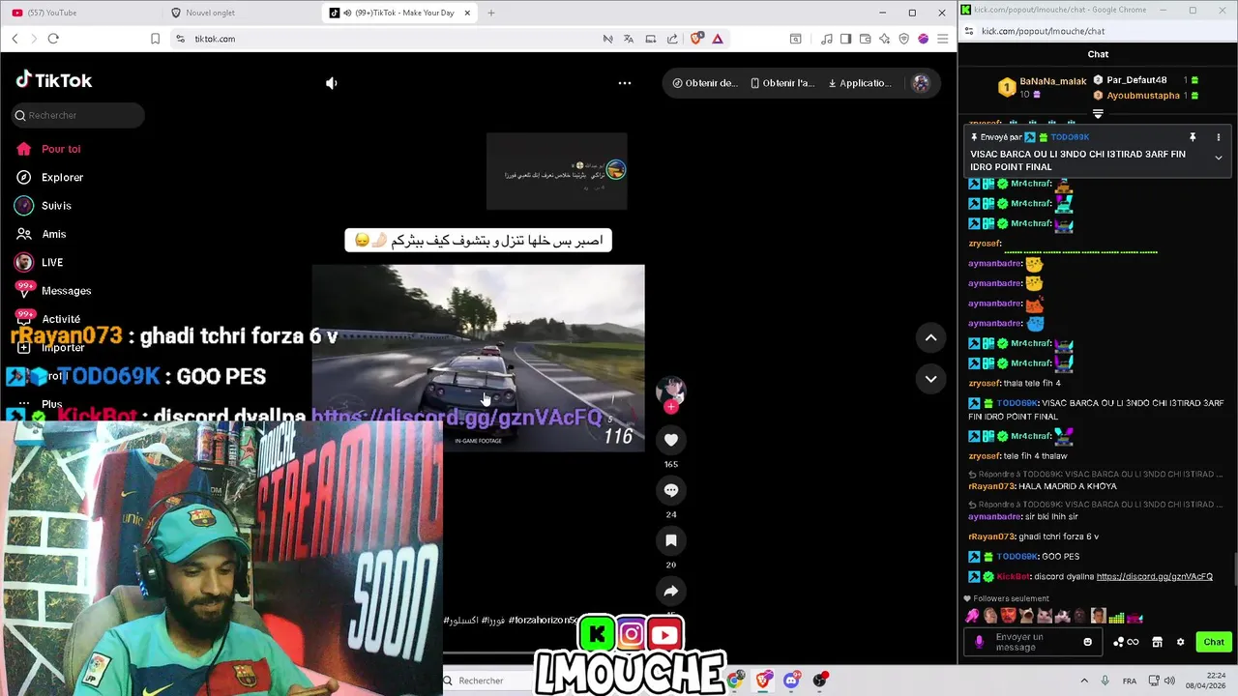This screenshot has width=1238, height=696.
Task: Click the taskbar Rechercher search box
Action: coord(488,681)
